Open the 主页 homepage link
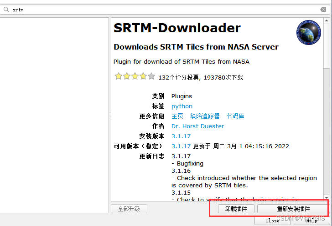The height and width of the screenshot is (226, 332). [x=177, y=116]
